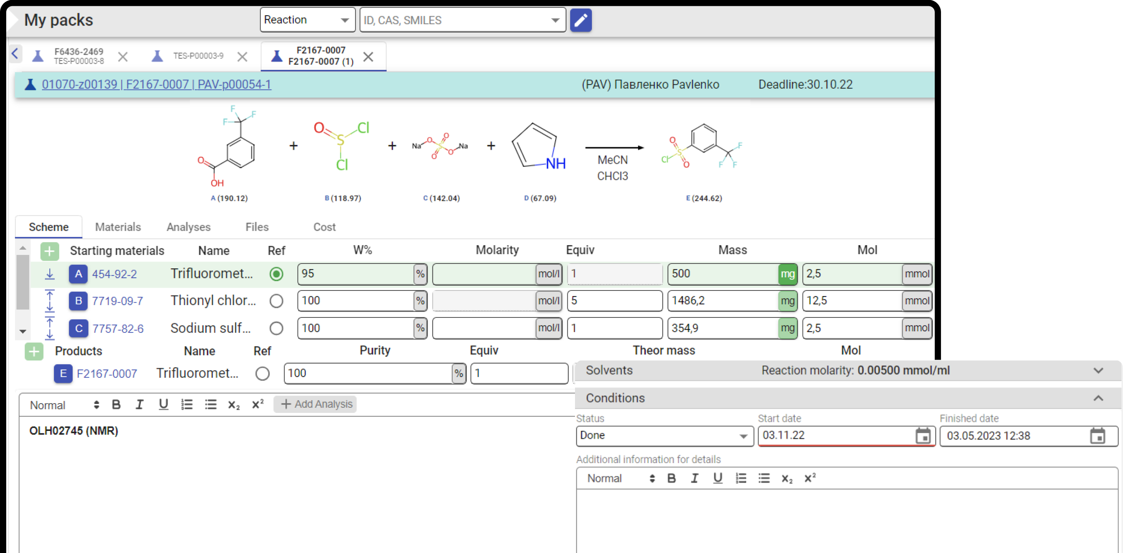Switch to the Materials tab
This screenshot has width=1123, height=553.
click(118, 227)
